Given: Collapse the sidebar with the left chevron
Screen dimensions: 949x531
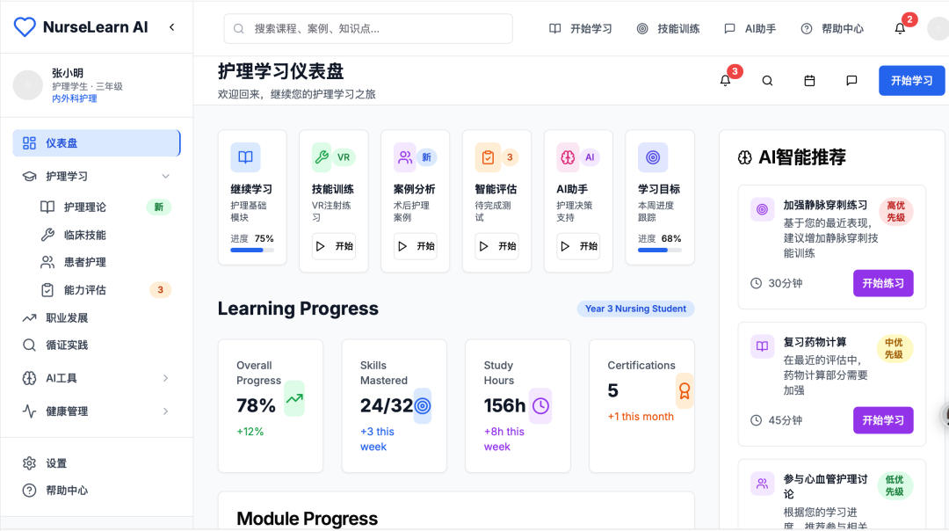Looking at the screenshot, I should pyautogui.click(x=171, y=27).
